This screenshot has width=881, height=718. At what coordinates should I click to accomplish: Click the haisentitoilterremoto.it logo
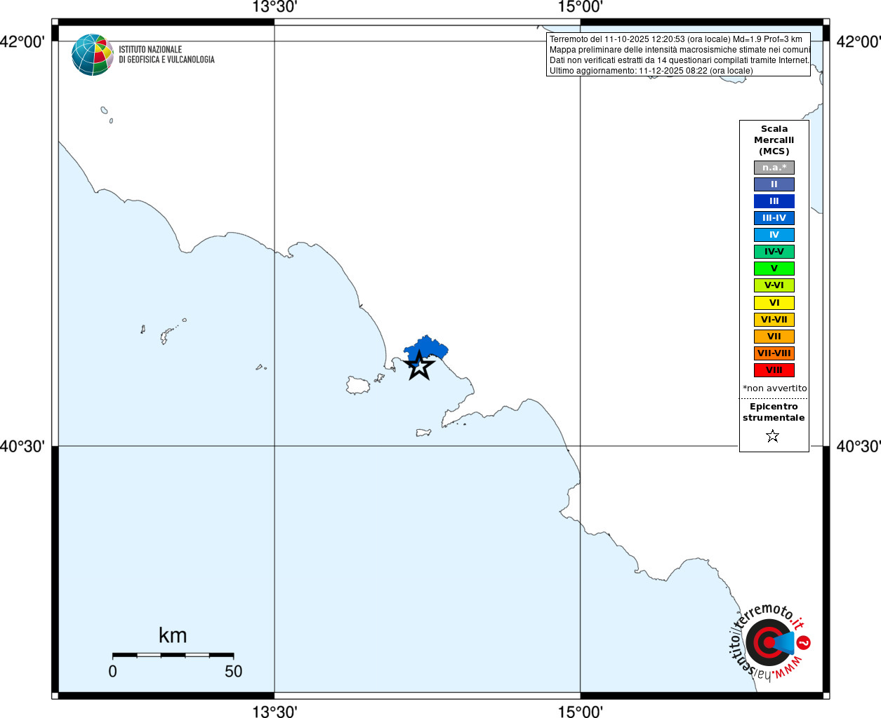tap(769, 641)
